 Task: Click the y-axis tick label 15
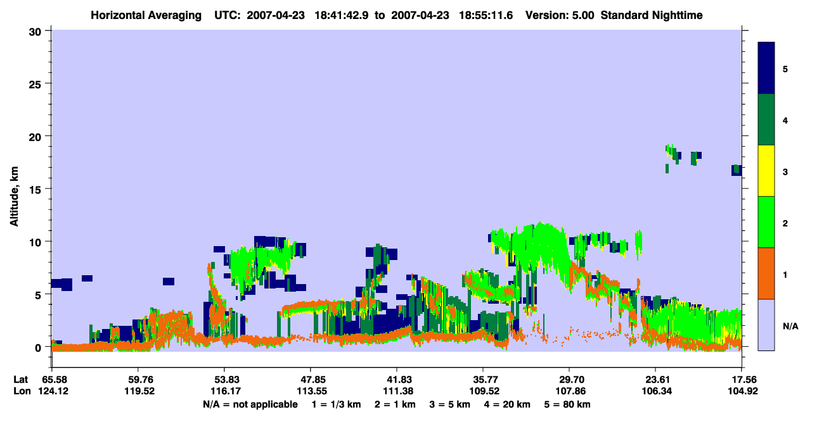click(37, 189)
